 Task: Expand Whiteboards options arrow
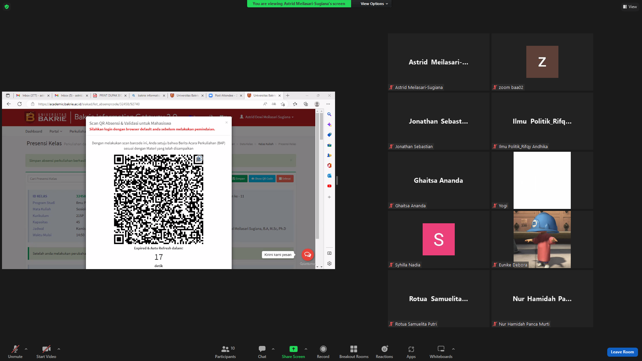[x=453, y=349]
